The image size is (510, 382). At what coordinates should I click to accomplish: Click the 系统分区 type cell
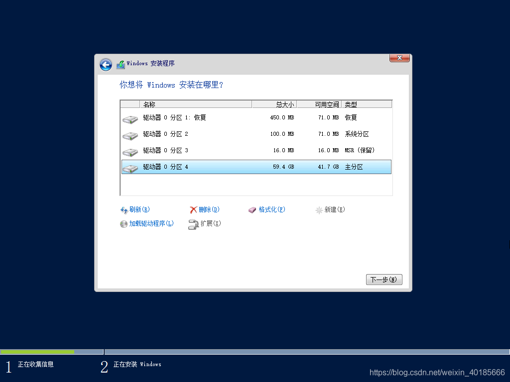357,134
